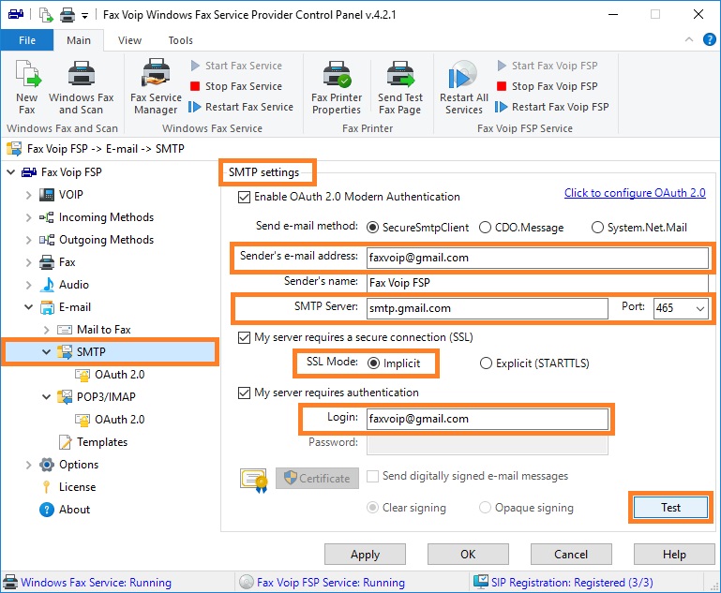Click the OK button
The image size is (721, 593).
point(468,555)
